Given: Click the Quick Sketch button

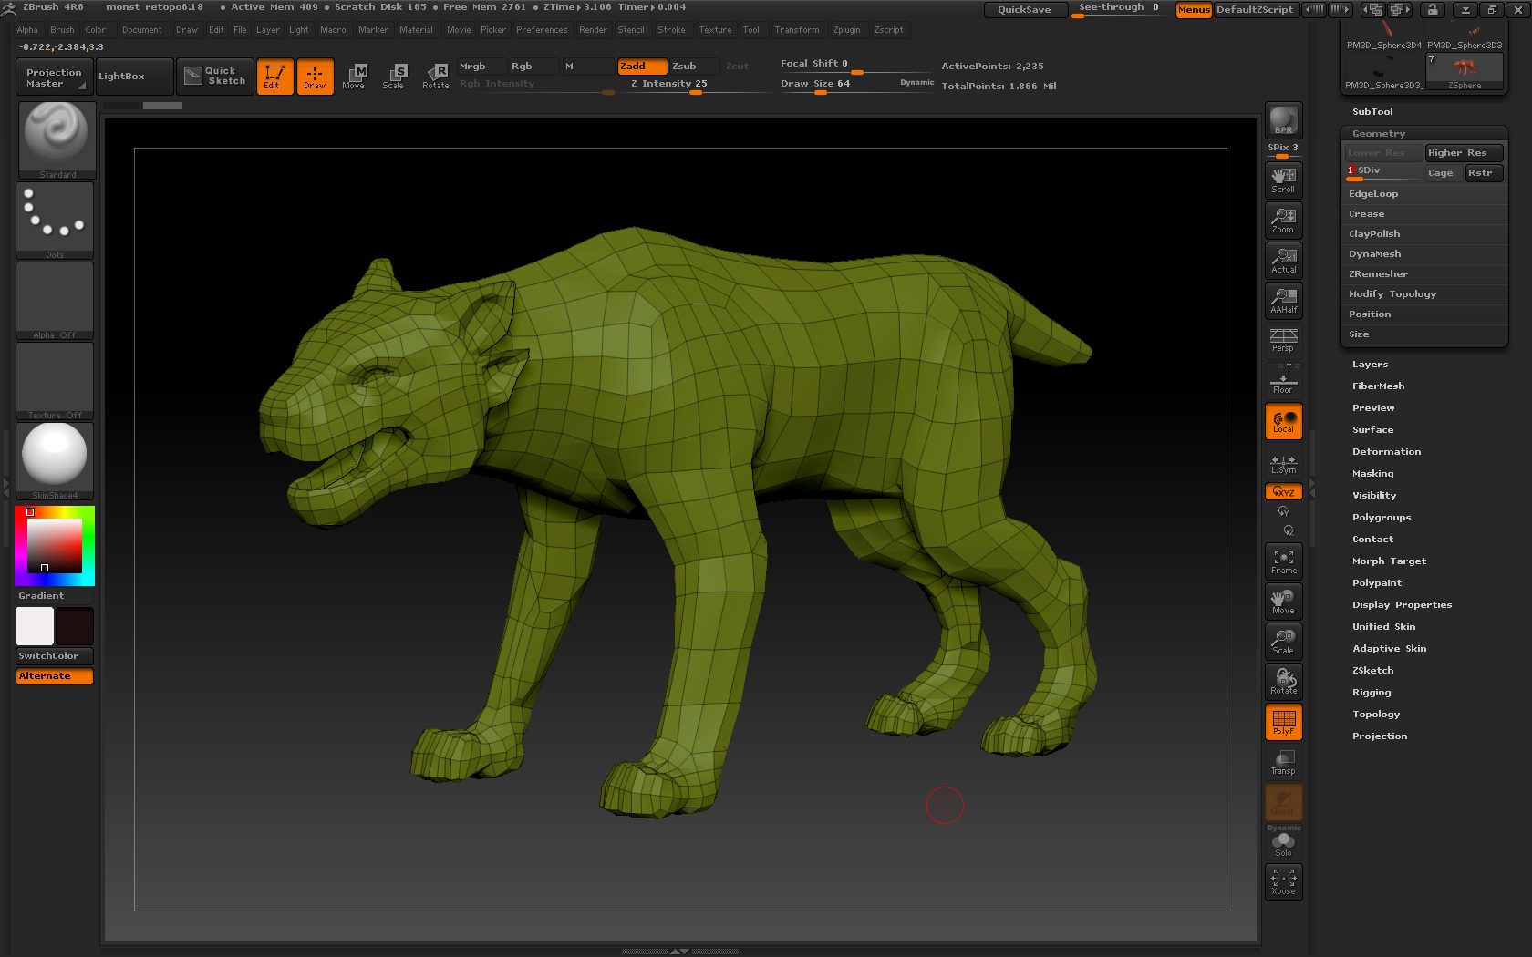Looking at the screenshot, I should (x=214, y=77).
